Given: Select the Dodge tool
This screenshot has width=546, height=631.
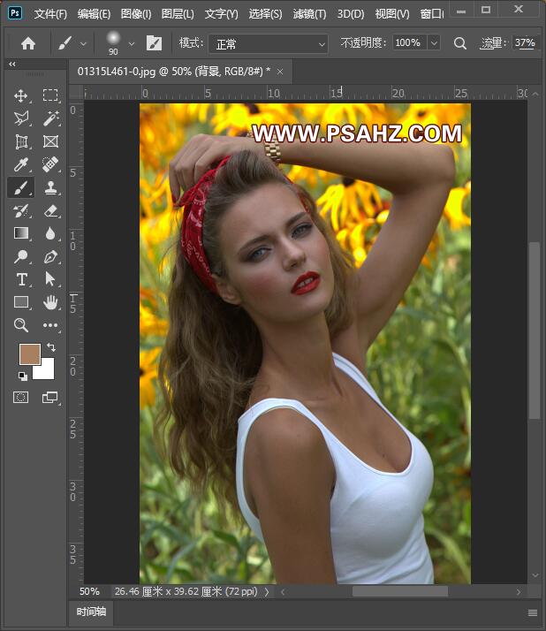Looking at the screenshot, I should point(21,256).
